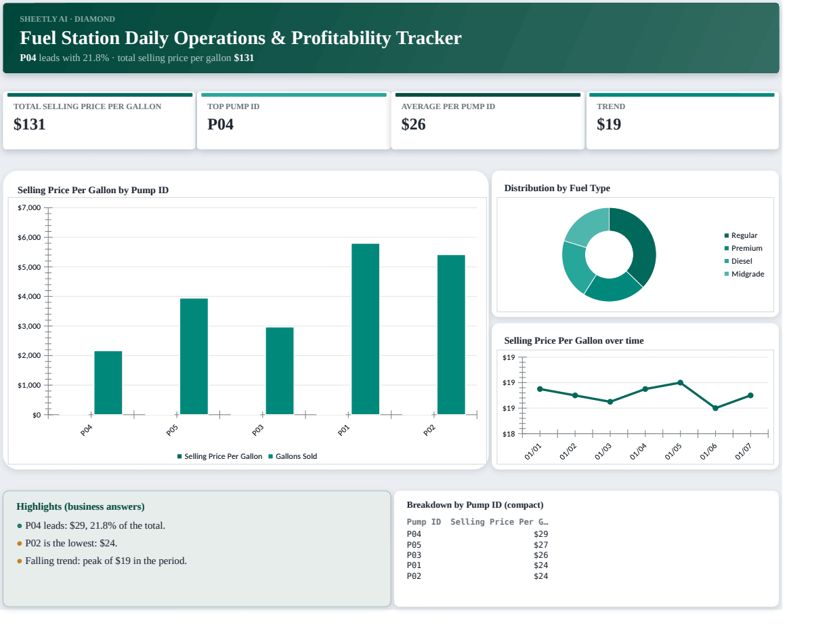Click the Gallons Sold legend entry
Screen dimensions: 831x625
pos(293,457)
